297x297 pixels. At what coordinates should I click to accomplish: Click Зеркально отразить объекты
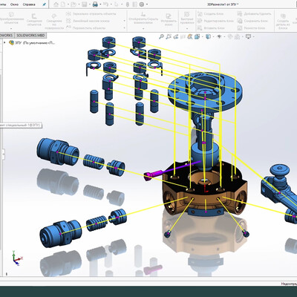(91, 14)
